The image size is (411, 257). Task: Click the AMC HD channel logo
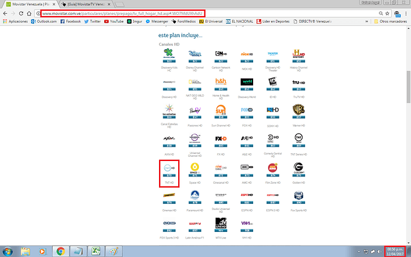247,167
